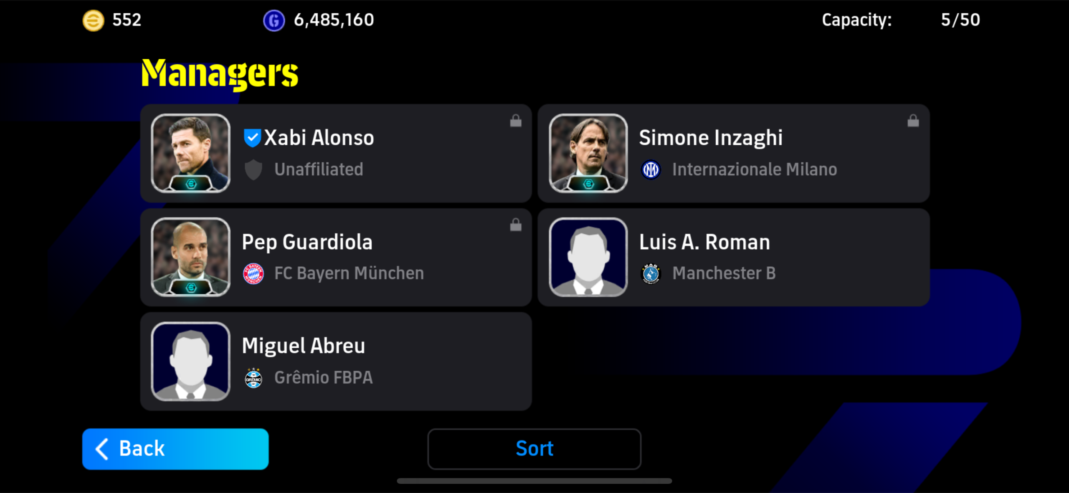This screenshot has width=1069, height=493.
Task: Tap the Grêmio FBPA club crest
Action: tap(253, 378)
